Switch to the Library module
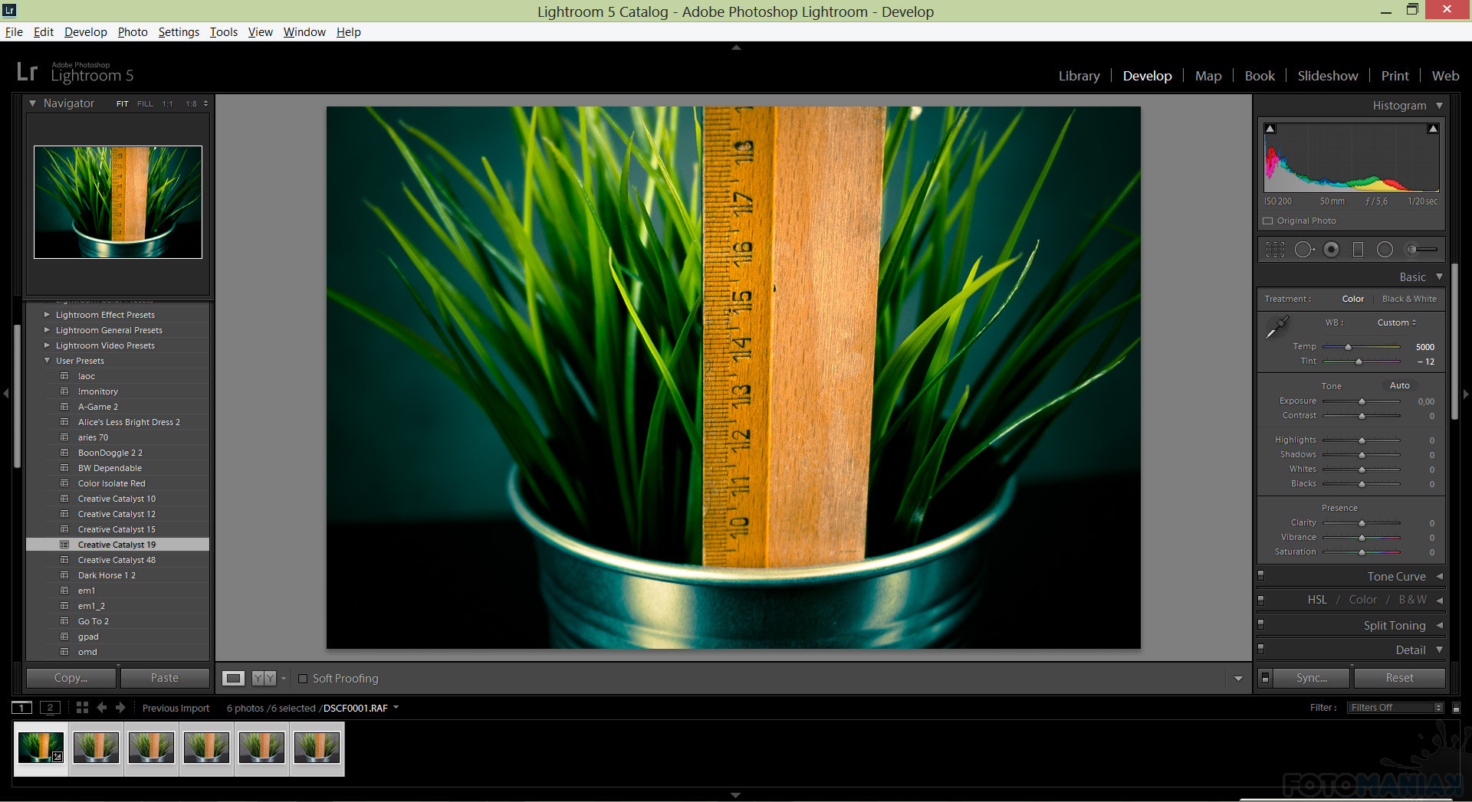The width and height of the screenshot is (1472, 802). pyautogui.click(x=1079, y=76)
